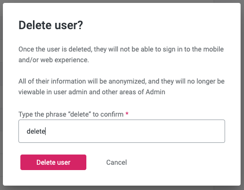The height and width of the screenshot is (190, 244).
Task: Select the "Delete user?" dialog heading
Action: tap(50, 25)
